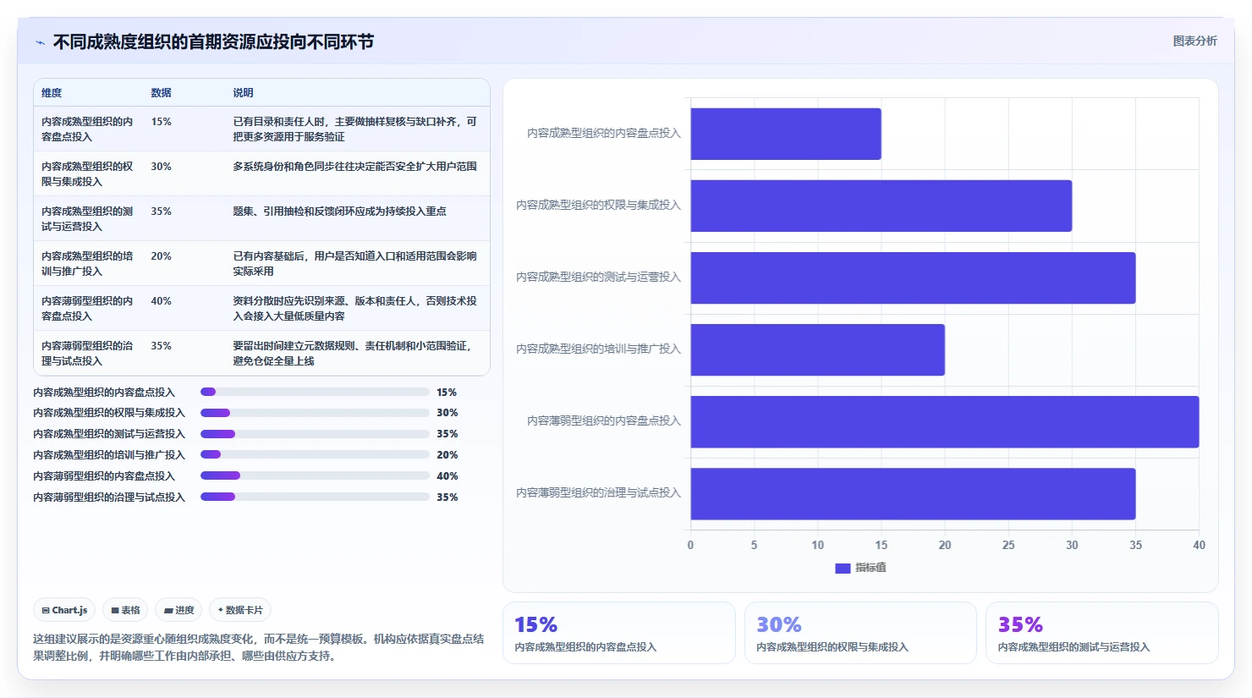Viewport: 1252px width, 698px height.
Task: Click progress list label 内容成熟型组织的培训与推广投入
Action: (109, 455)
